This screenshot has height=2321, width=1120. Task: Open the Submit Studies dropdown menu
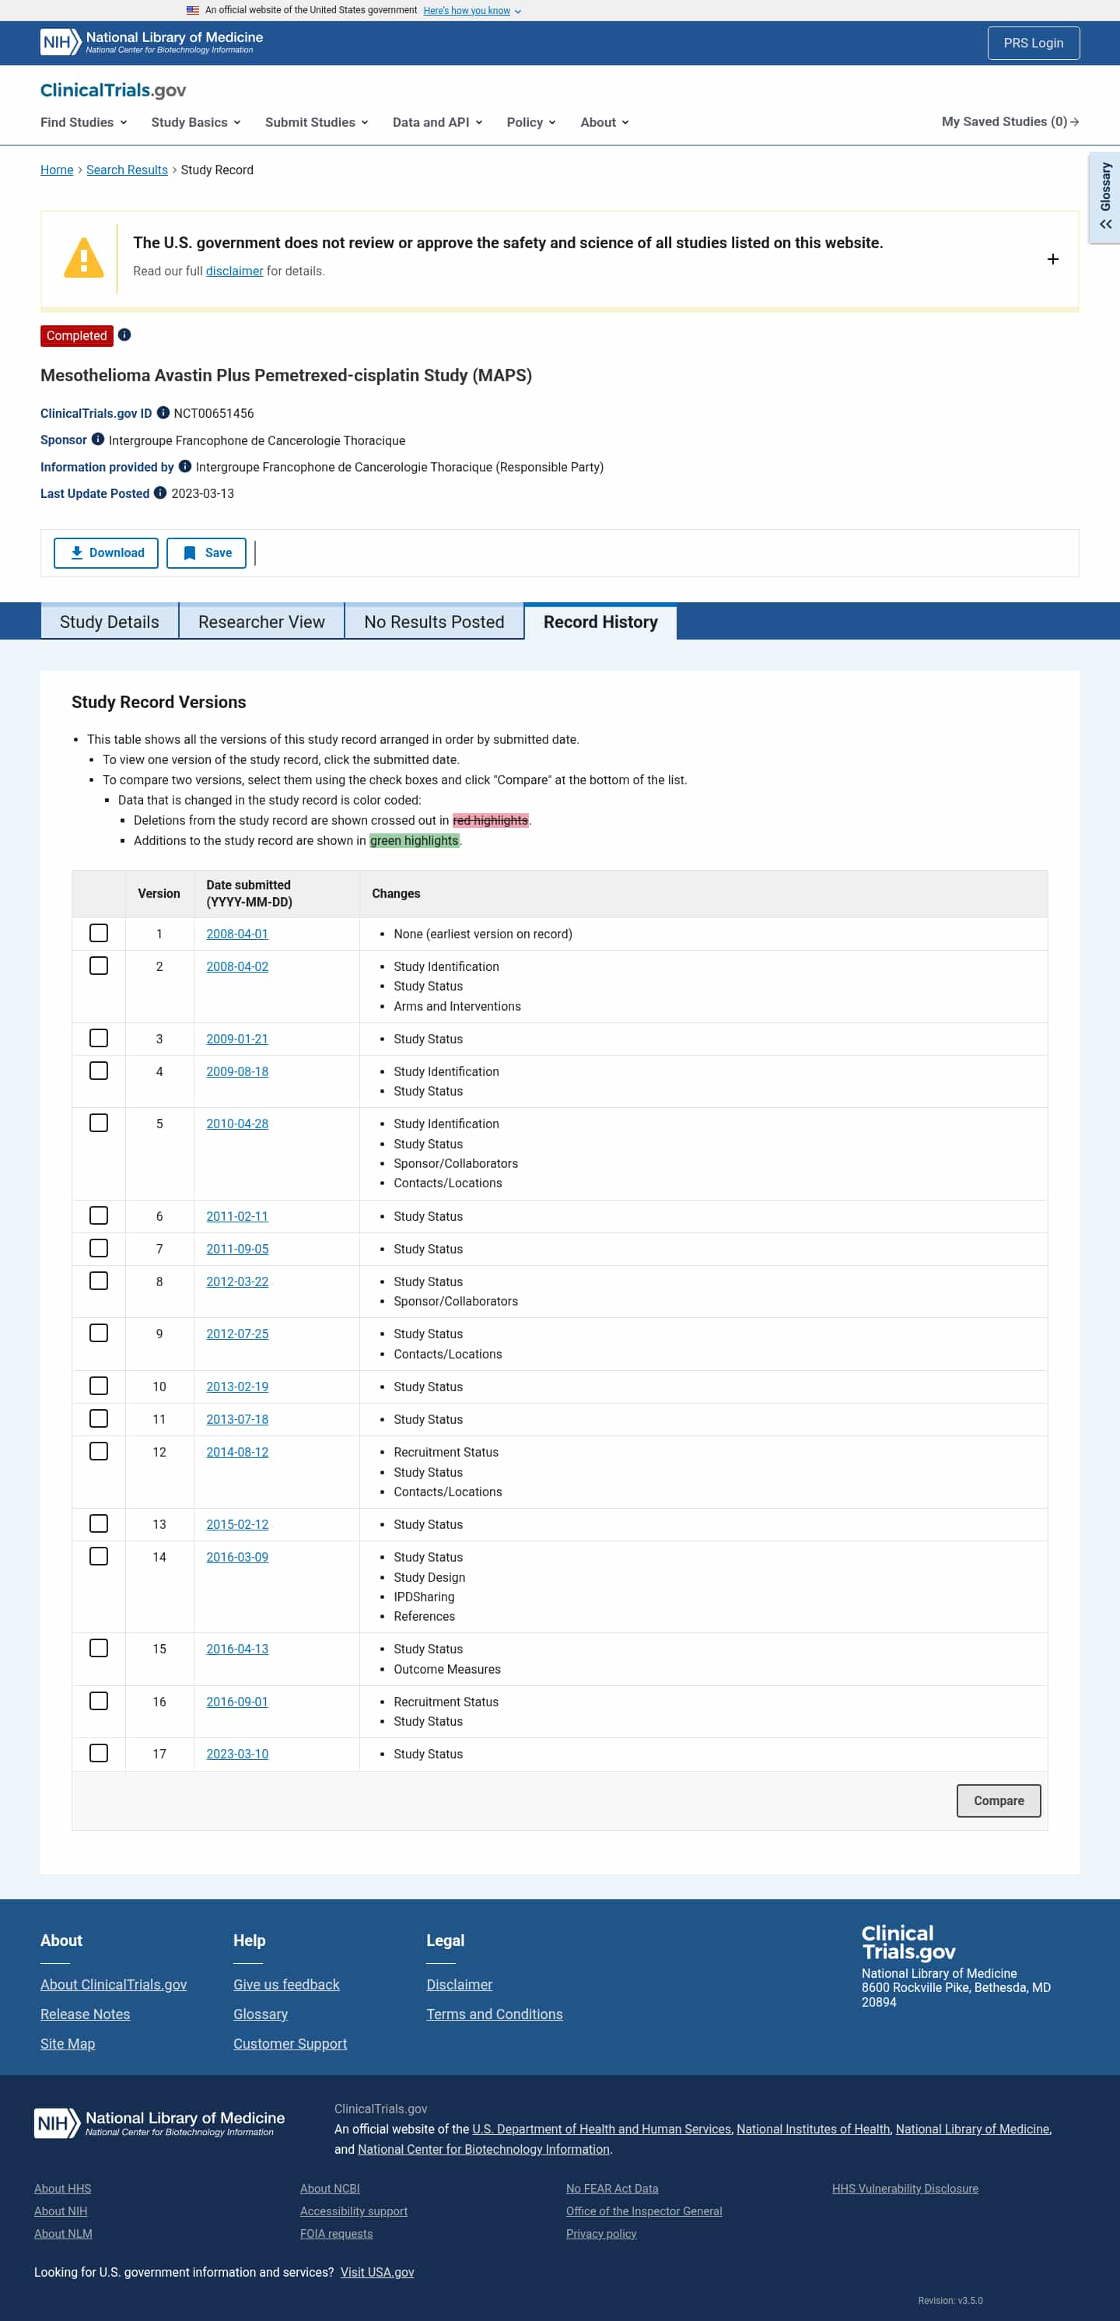point(317,122)
